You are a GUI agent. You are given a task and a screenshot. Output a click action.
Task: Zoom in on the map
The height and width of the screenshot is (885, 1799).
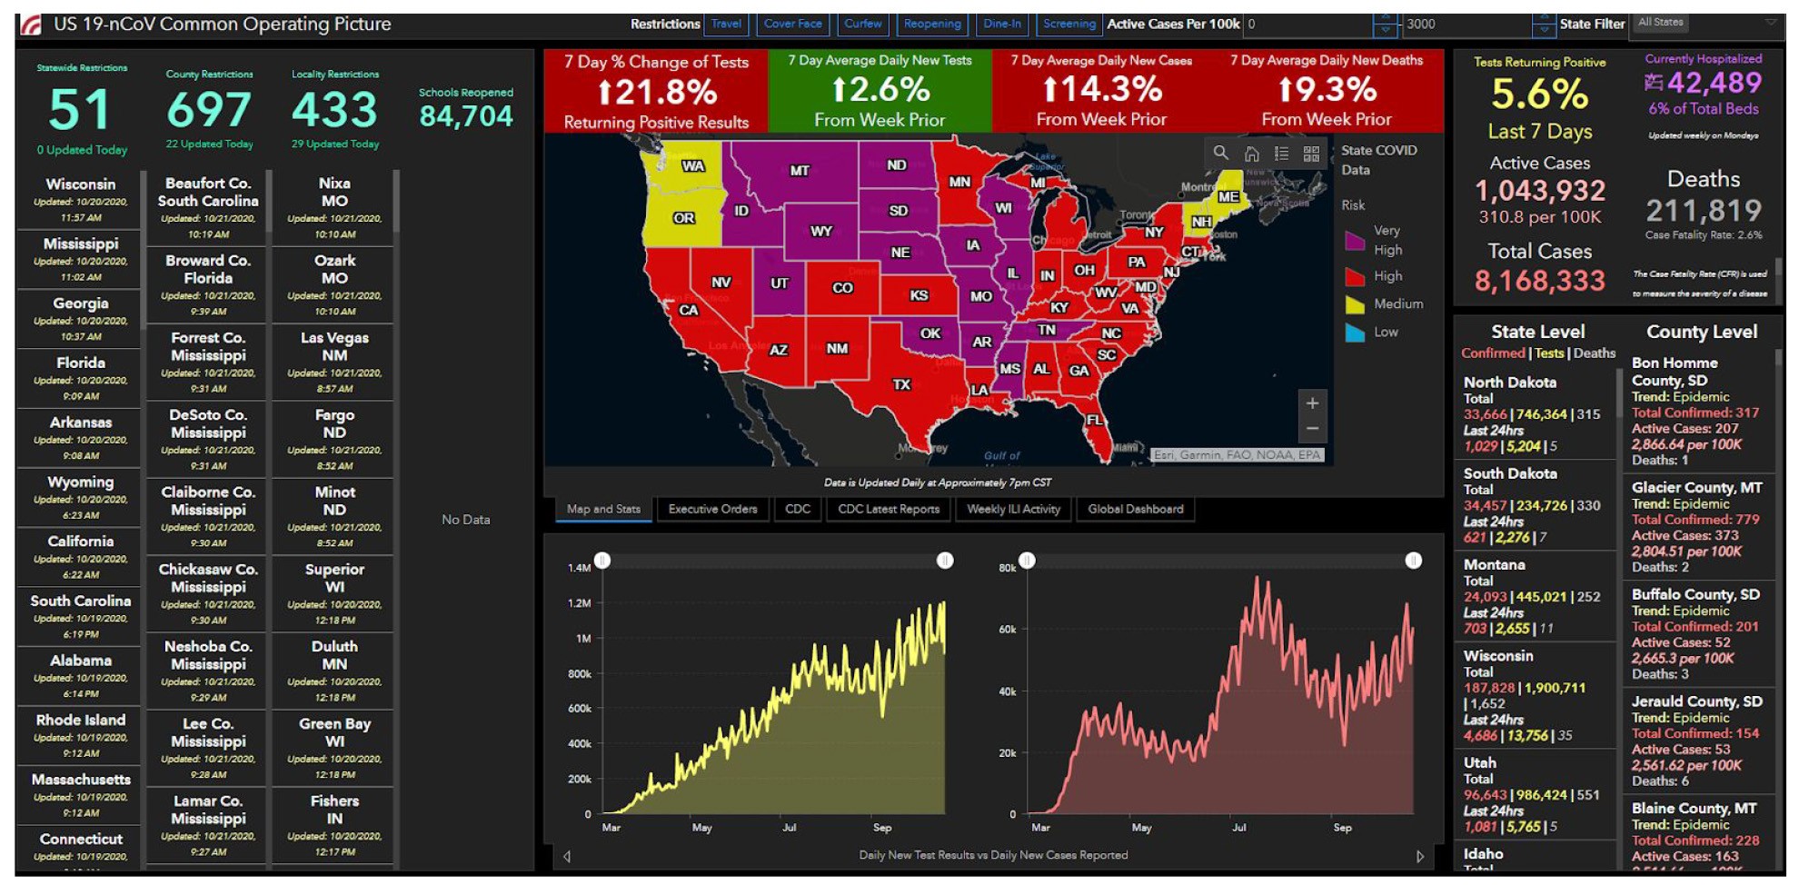[1312, 403]
